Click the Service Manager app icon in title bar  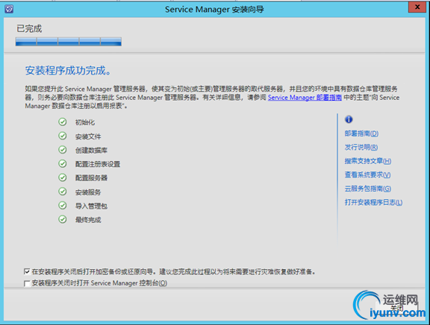(9, 9)
